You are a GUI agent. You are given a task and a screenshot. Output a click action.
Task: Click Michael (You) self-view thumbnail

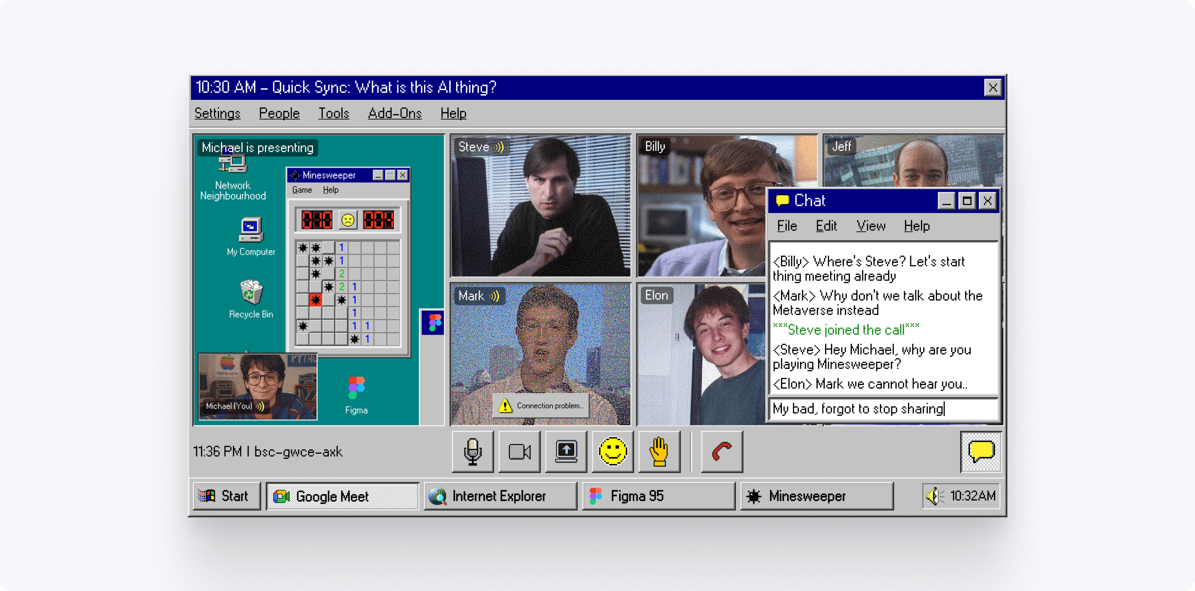[258, 386]
